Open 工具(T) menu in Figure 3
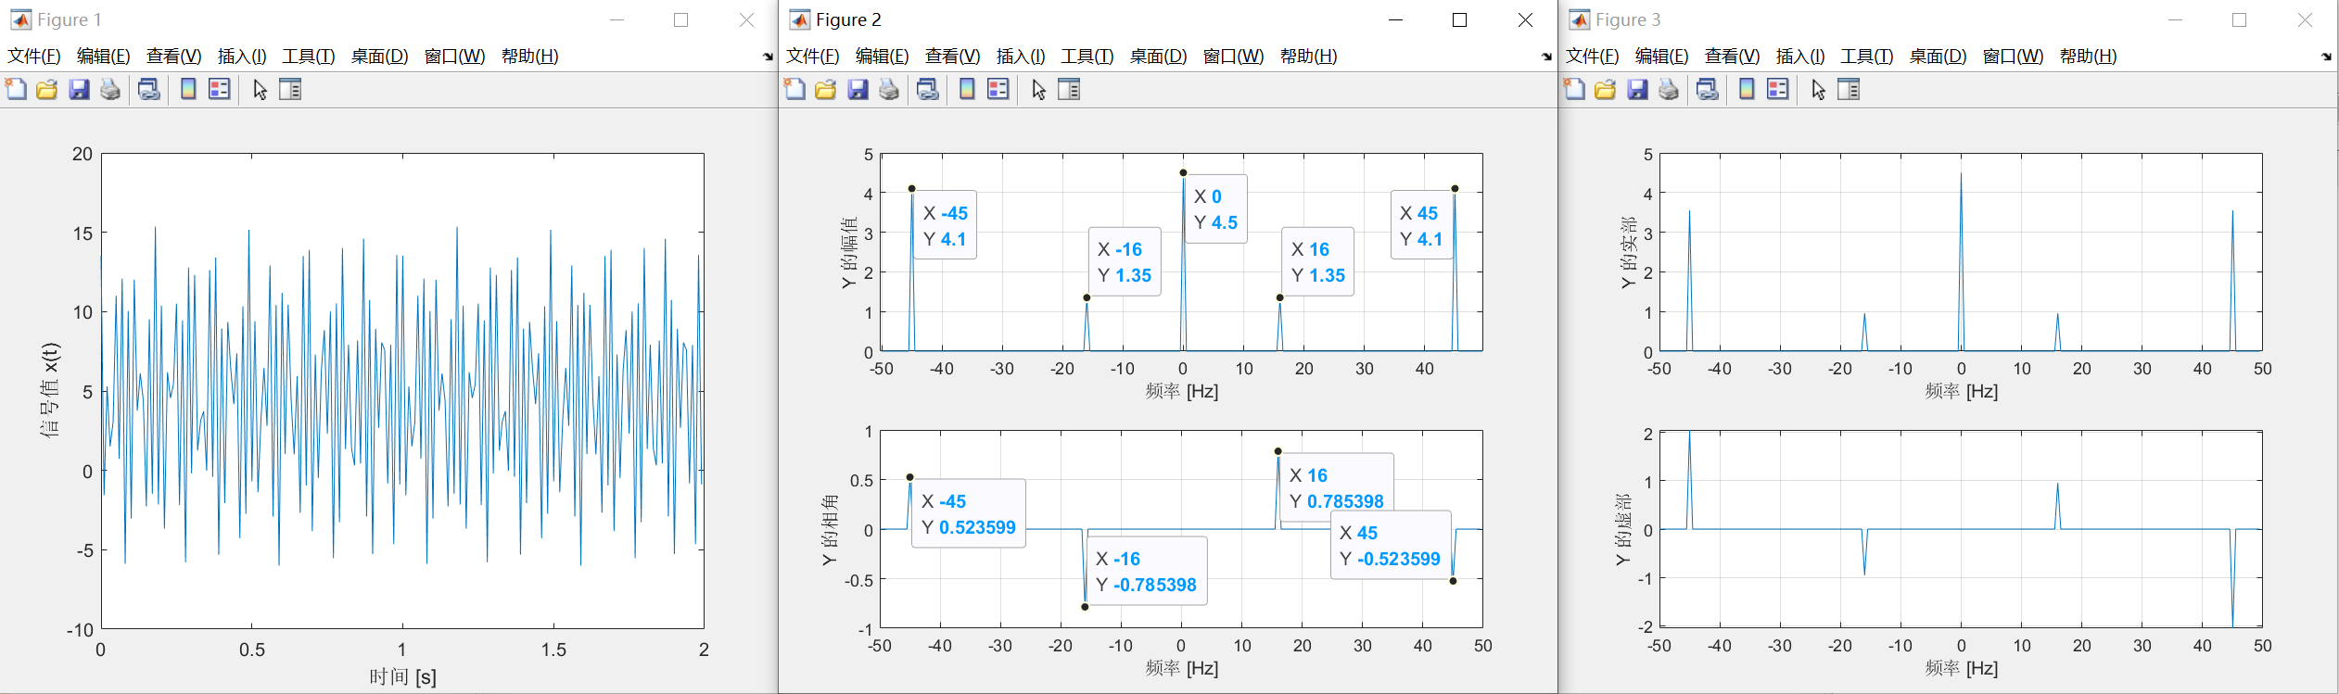Viewport: 2339px width, 694px height. [x=1867, y=56]
